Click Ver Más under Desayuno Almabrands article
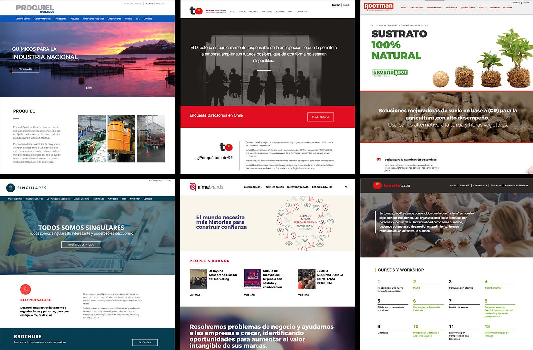Image resolution: width=533 pixels, height=350 pixels. [195, 295]
